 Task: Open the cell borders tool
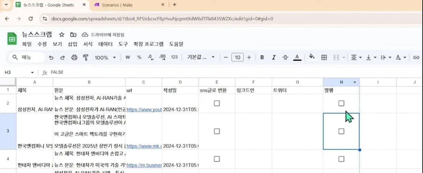click(324, 58)
